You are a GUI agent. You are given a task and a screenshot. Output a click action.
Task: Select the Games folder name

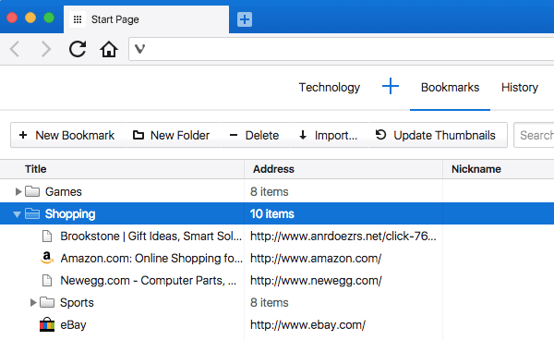coord(64,191)
